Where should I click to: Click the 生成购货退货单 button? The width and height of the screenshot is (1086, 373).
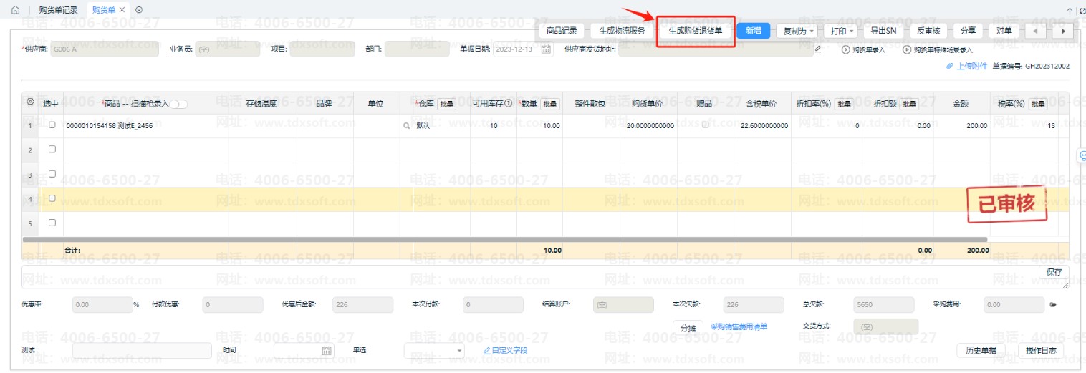pyautogui.click(x=695, y=31)
